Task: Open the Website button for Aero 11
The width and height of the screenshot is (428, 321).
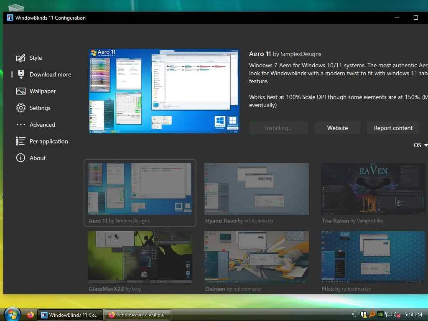Action: tap(337, 128)
